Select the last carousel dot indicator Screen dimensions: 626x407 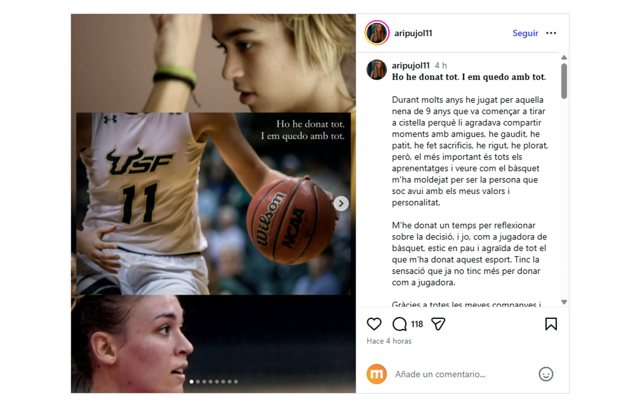click(x=236, y=382)
